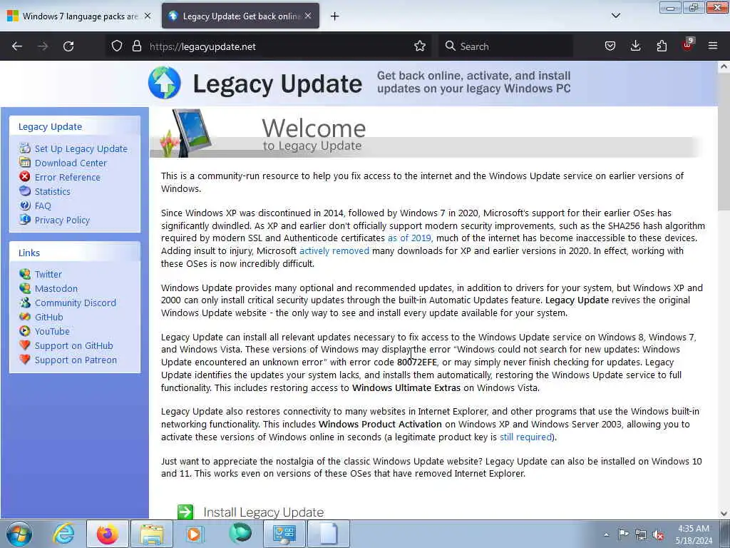Open Support on Patreon link
The width and height of the screenshot is (730, 548).
click(x=76, y=360)
